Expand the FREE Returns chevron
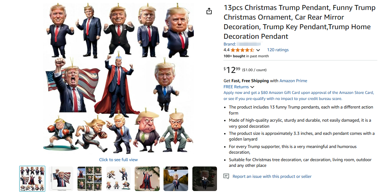This screenshot has height=196, width=383. 252,87
